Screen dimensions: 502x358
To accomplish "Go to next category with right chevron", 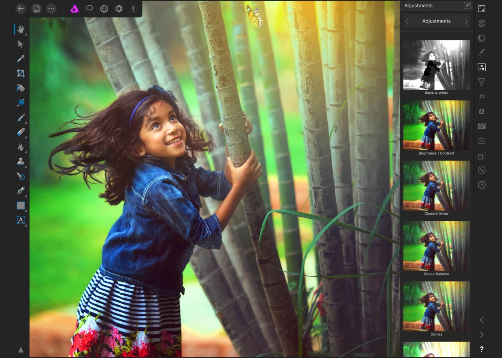I will pyautogui.click(x=466, y=21).
